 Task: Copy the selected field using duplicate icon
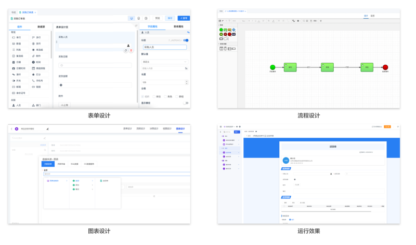click(x=126, y=50)
